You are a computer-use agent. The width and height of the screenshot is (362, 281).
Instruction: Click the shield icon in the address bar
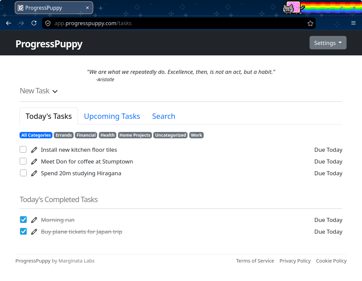pyautogui.click(x=48, y=23)
